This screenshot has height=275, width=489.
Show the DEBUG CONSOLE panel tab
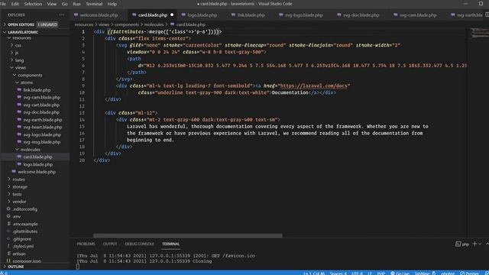pyautogui.click(x=139, y=244)
